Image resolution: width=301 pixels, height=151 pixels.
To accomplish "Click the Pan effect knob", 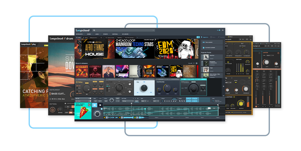I will 144,88.
